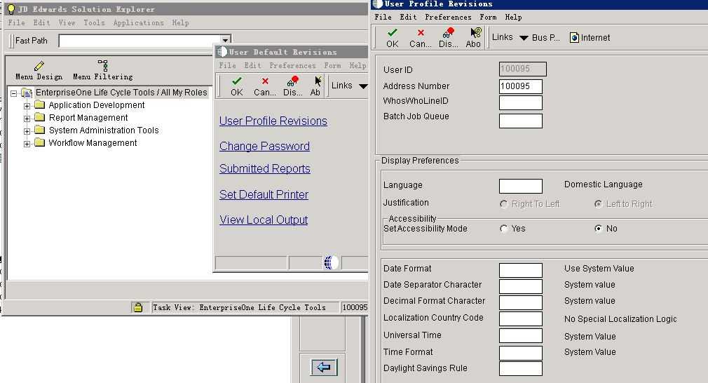Click the Application Development folder icon
The width and height of the screenshot is (708, 383).
pos(40,105)
